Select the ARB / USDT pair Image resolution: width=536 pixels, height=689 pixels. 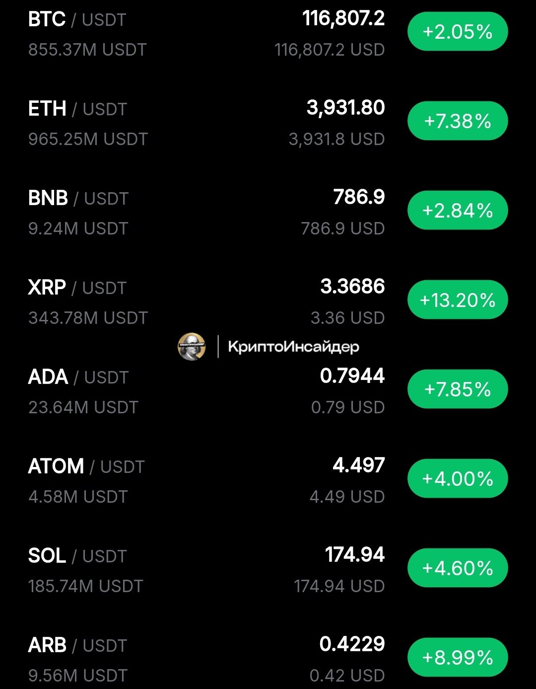click(x=78, y=646)
